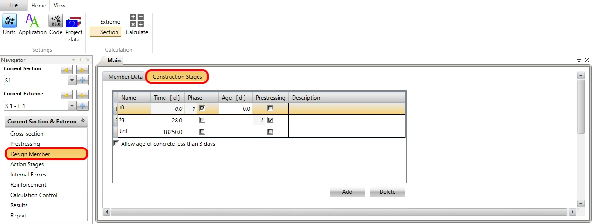This screenshot has height=224, width=593.
Task: Open the Application settings icon
Action: (33, 25)
